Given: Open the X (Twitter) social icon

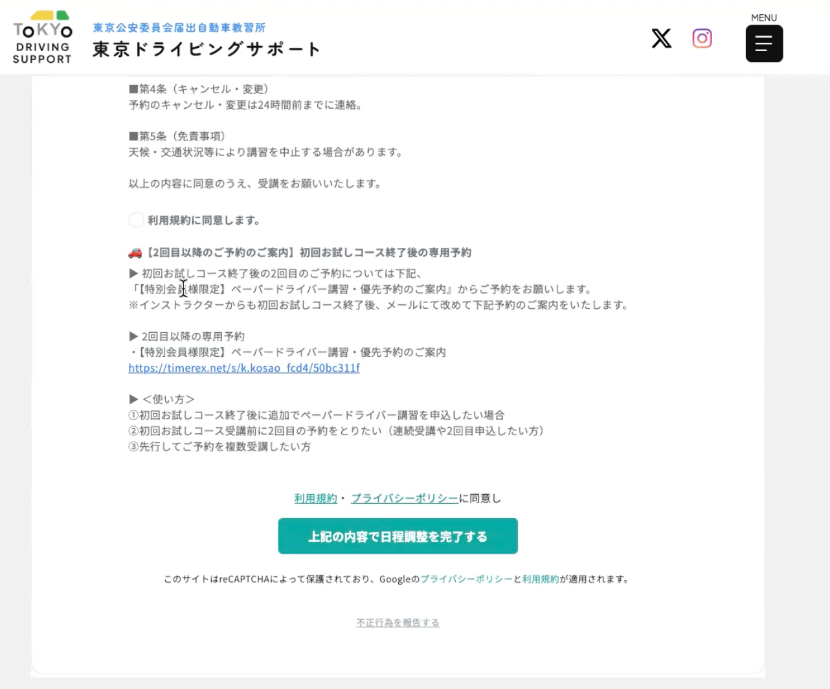Looking at the screenshot, I should [x=661, y=38].
